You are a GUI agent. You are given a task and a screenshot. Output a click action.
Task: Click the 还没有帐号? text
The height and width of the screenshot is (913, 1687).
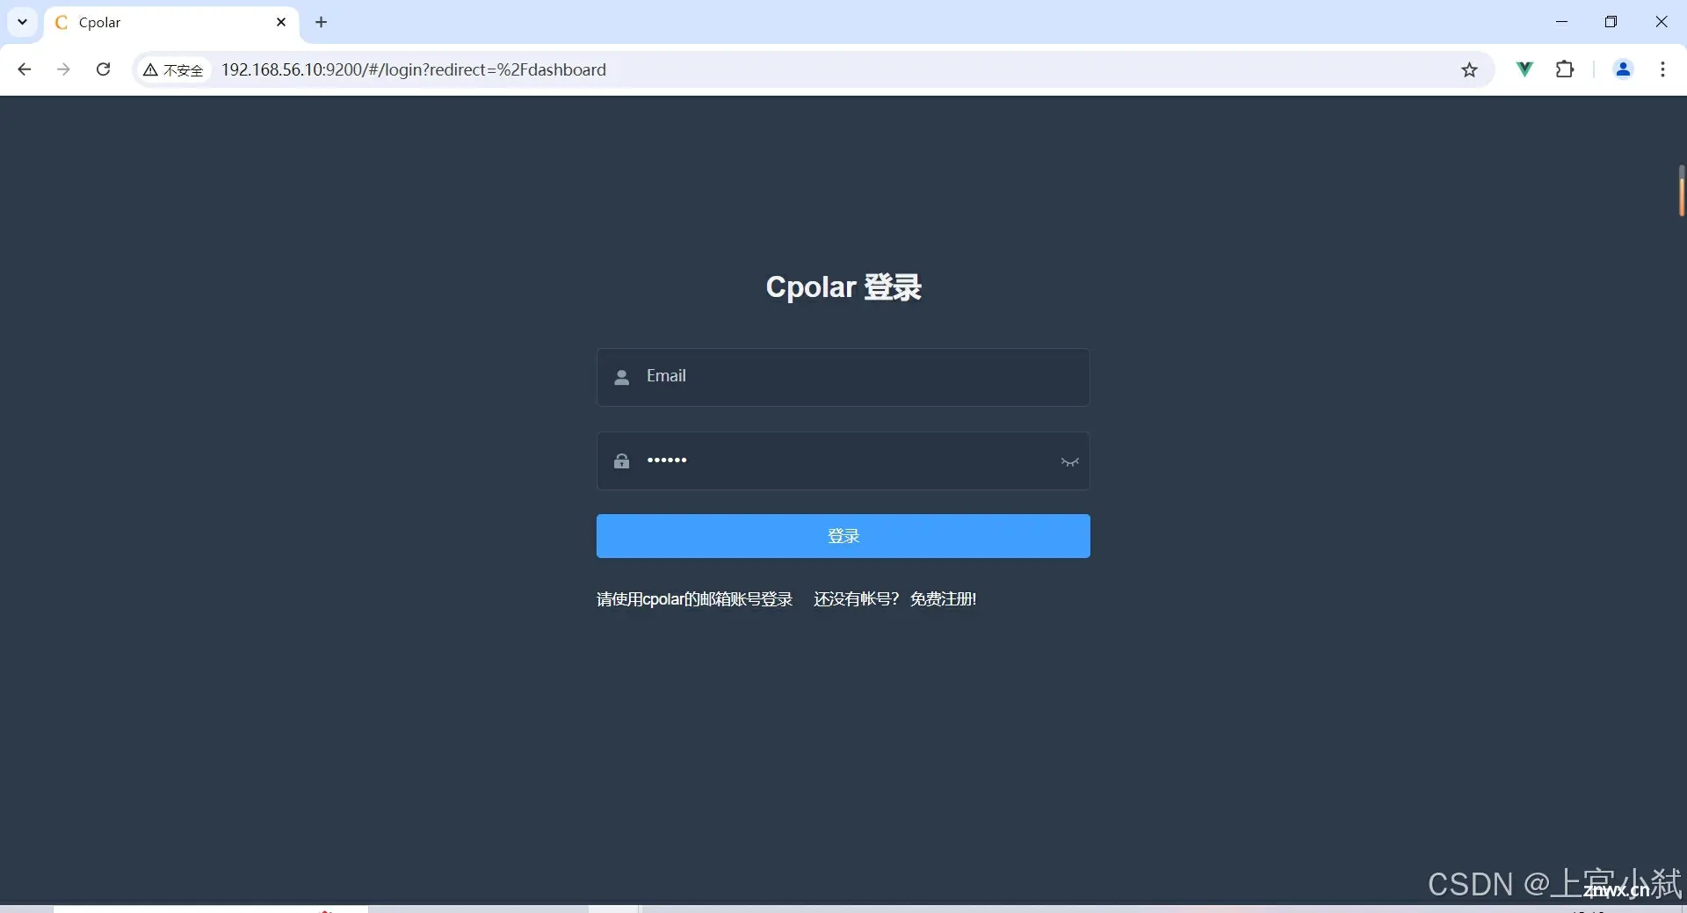(857, 599)
